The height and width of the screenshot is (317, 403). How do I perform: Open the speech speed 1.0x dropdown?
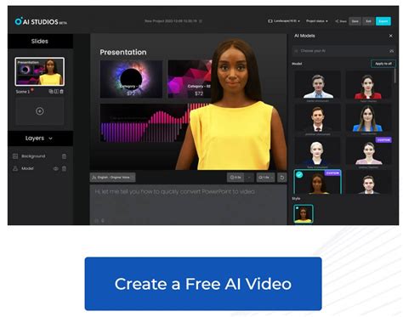[x=265, y=178]
